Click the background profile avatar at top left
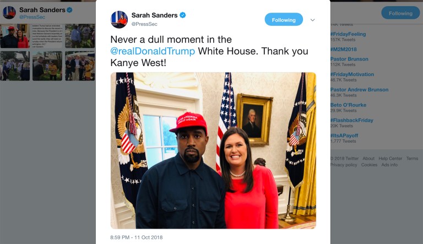This screenshot has height=244, width=423. (x=9, y=13)
